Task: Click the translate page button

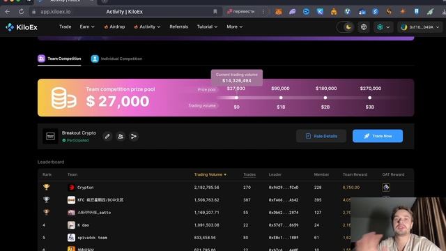Action: [240, 12]
